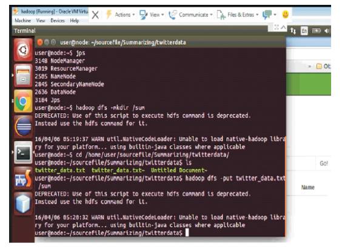Open the Help menu of VirtualBox
Viewport: 342px width, 249px height.
[75, 21]
